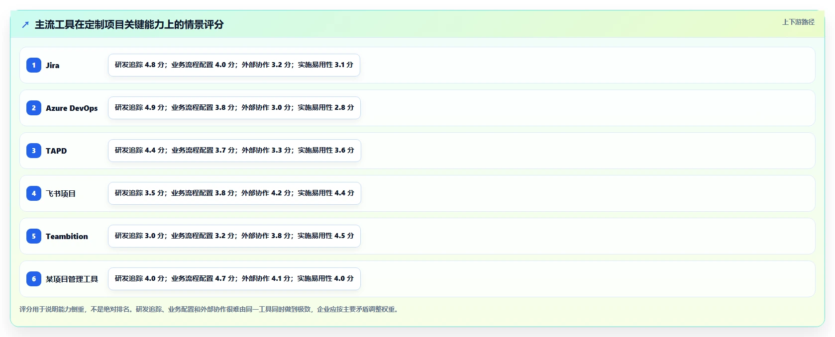
Task: Click the arrow icon beside the panel title
Action: point(25,24)
